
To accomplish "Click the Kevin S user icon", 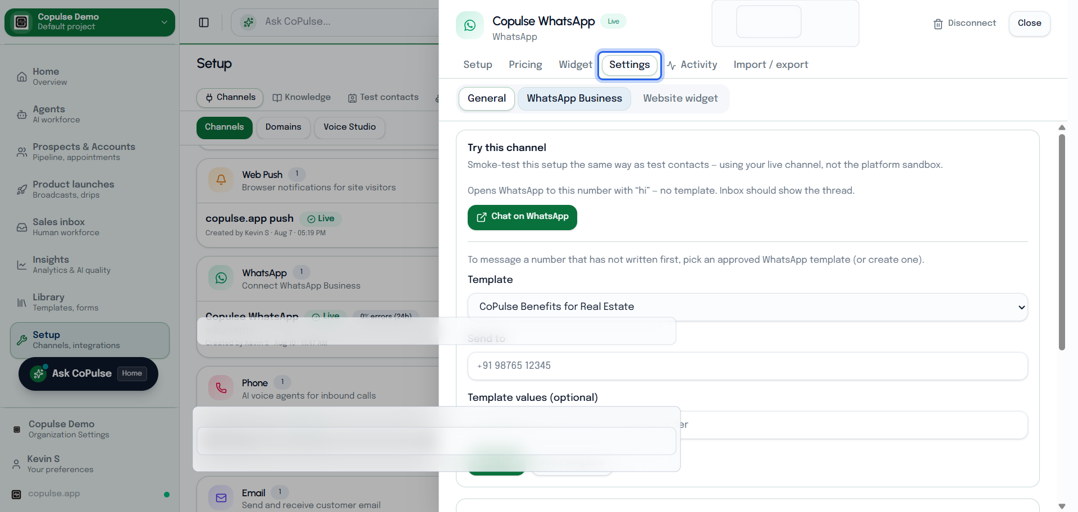I will pos(16,464).
